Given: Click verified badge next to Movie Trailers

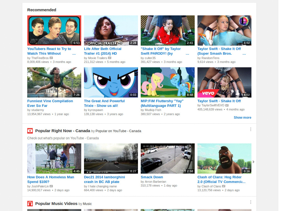Looking at the screenshot, I should pyautogui.click(x=110, y=58).
